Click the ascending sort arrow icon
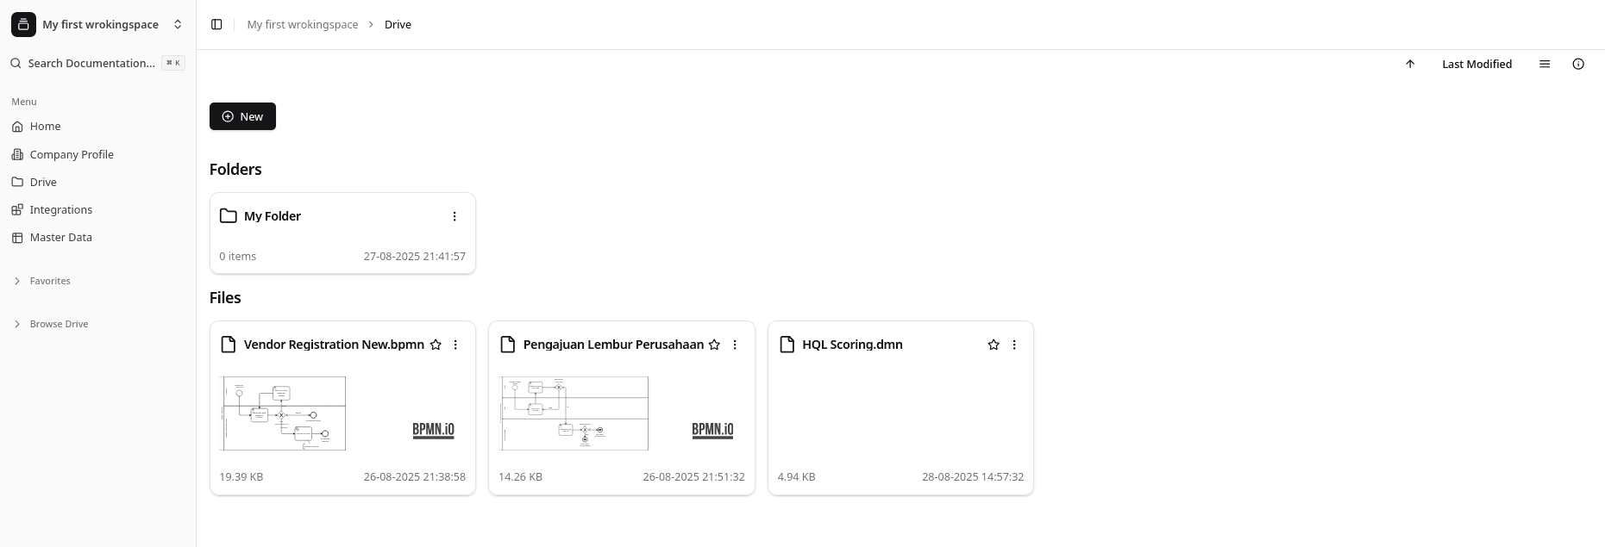Screen dimensions: 1605x547 point(1410,64)
